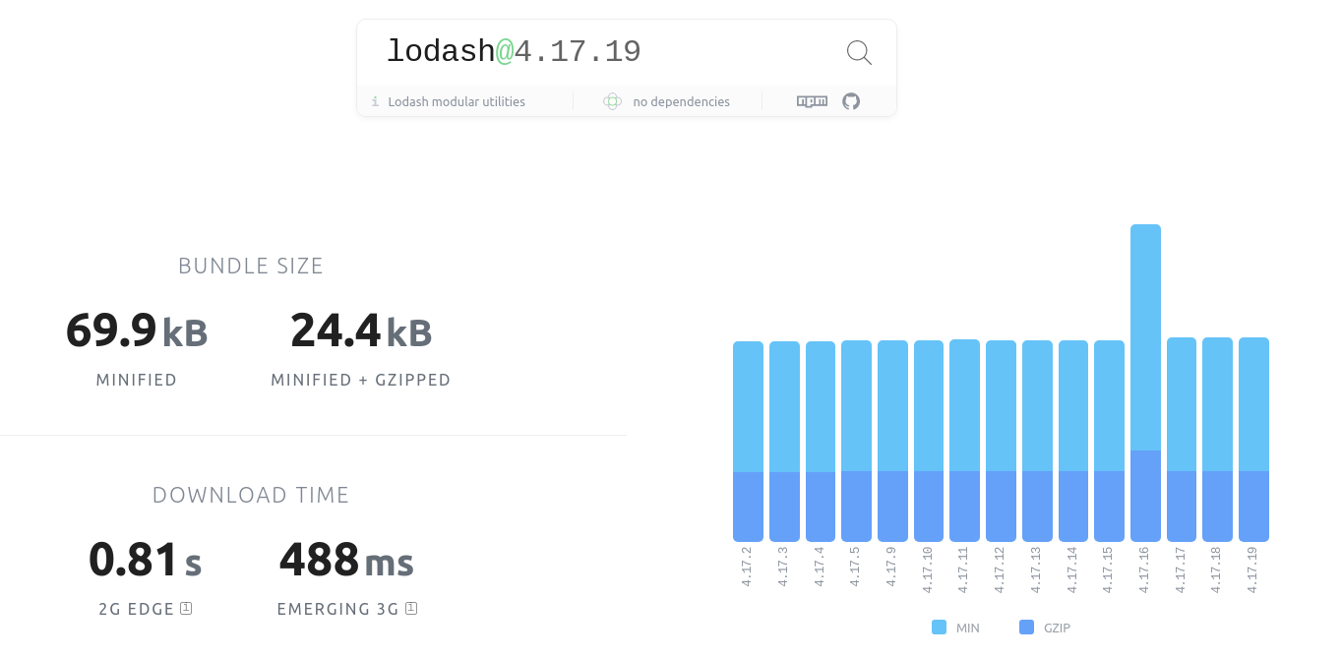Click the 69.9 kB minified size value
1342x659 pixels.
(137, 330)
